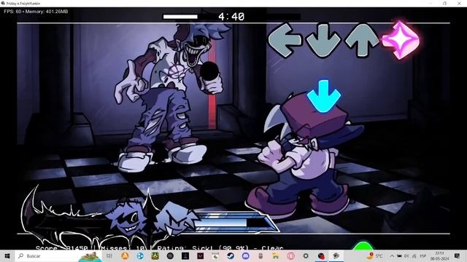Click the falling cyan down note

(323, 96)
